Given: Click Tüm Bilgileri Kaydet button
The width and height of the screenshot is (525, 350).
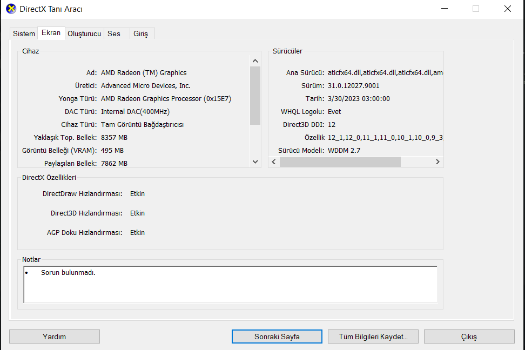Looking at the screenshot, I should 373,336.
